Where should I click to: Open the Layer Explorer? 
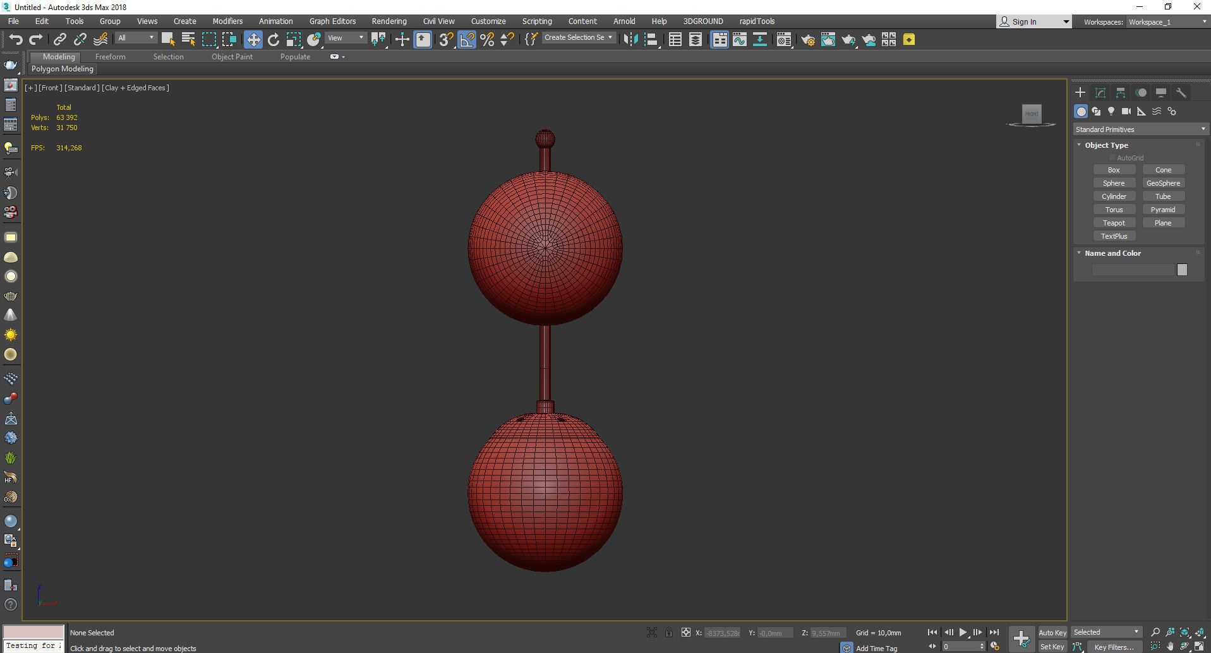696,40
